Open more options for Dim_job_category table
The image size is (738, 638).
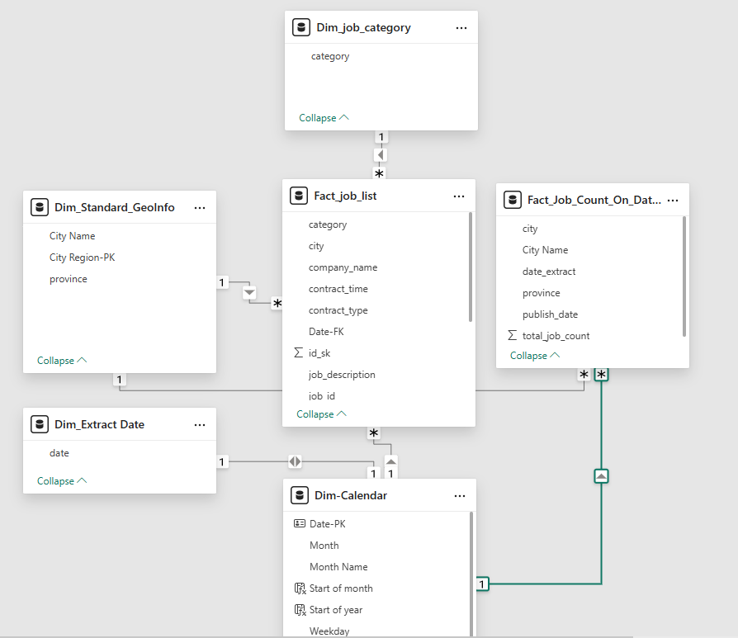click(461, 27)
